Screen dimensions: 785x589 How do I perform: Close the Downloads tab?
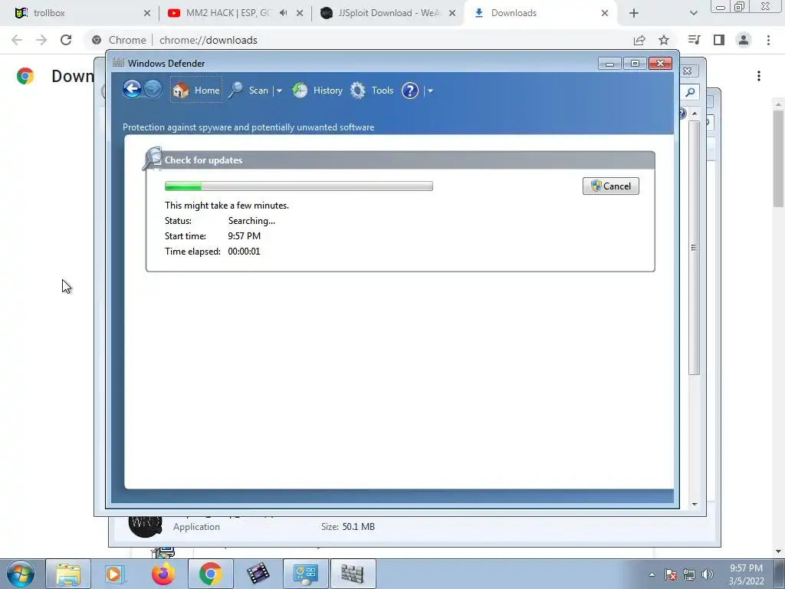[x=605, y=13]
